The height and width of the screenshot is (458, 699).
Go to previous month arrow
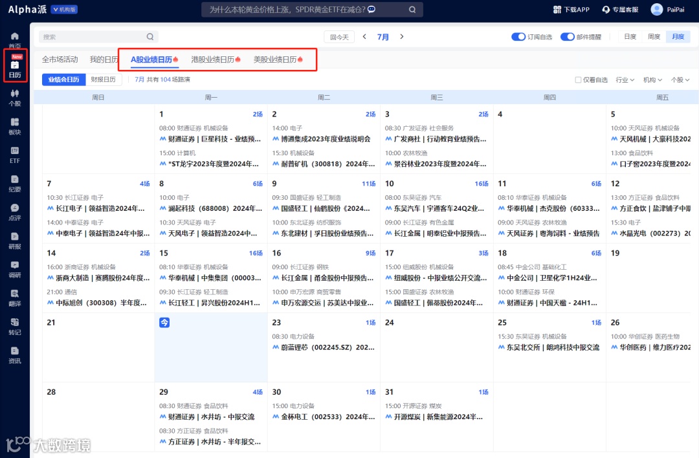pos(364,36)
